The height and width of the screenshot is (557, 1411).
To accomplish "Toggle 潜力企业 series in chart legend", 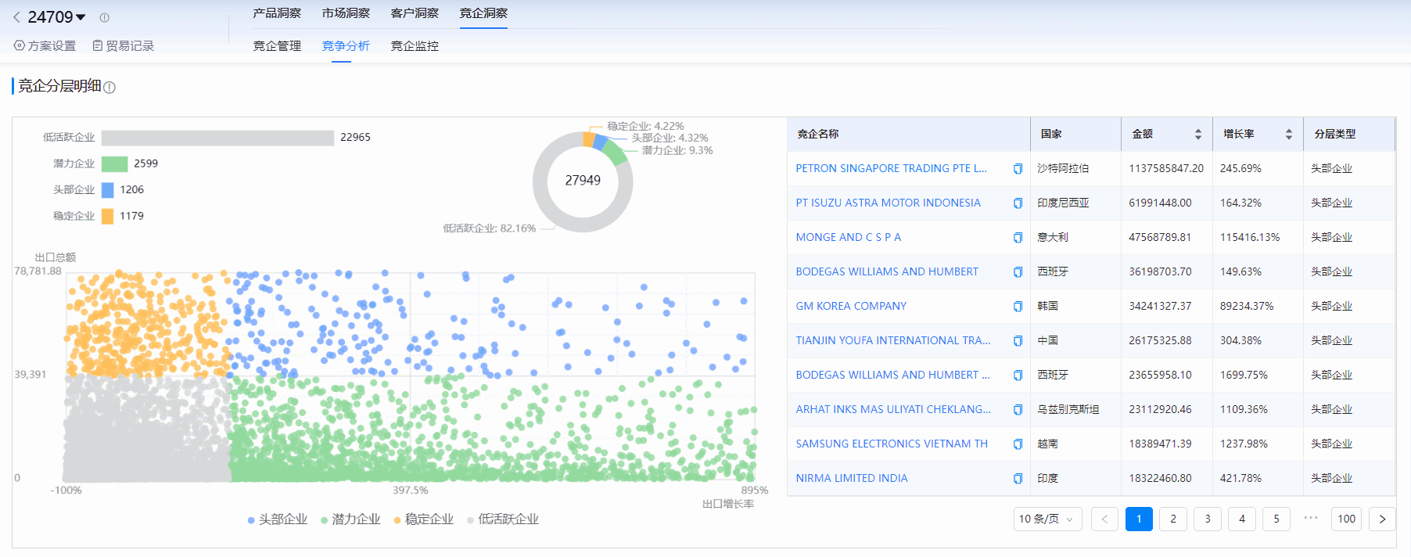I will (350, 519).
